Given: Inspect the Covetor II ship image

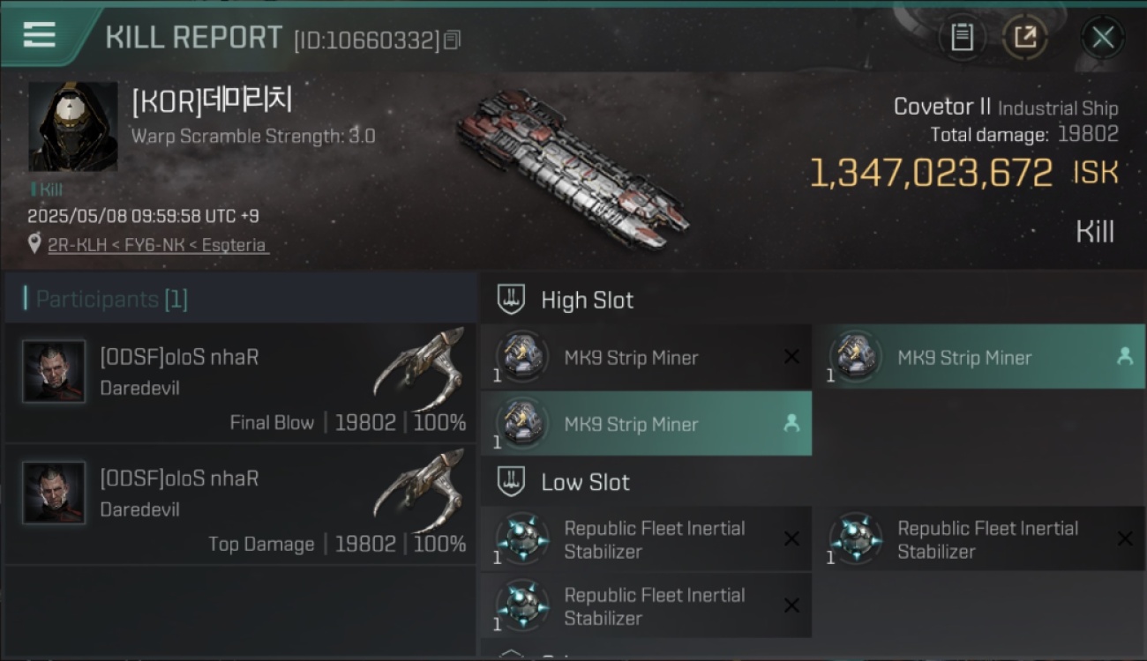Looking at the screenshot, I should (573, 169).
